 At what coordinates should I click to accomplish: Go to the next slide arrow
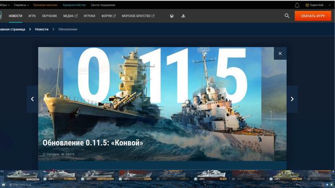pyautogui.click(x=292, y=99)
